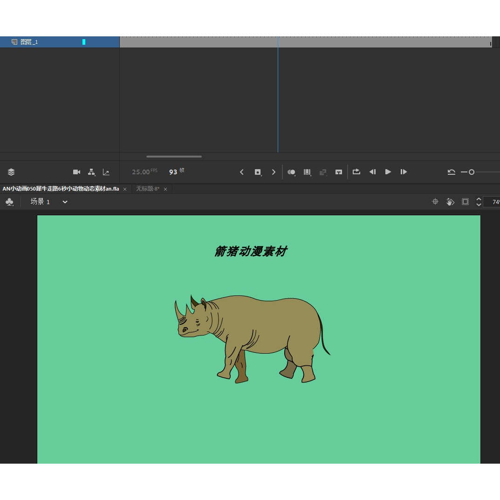Add a camera layer
The image size is (500, 500).
[x=76, y=172]
